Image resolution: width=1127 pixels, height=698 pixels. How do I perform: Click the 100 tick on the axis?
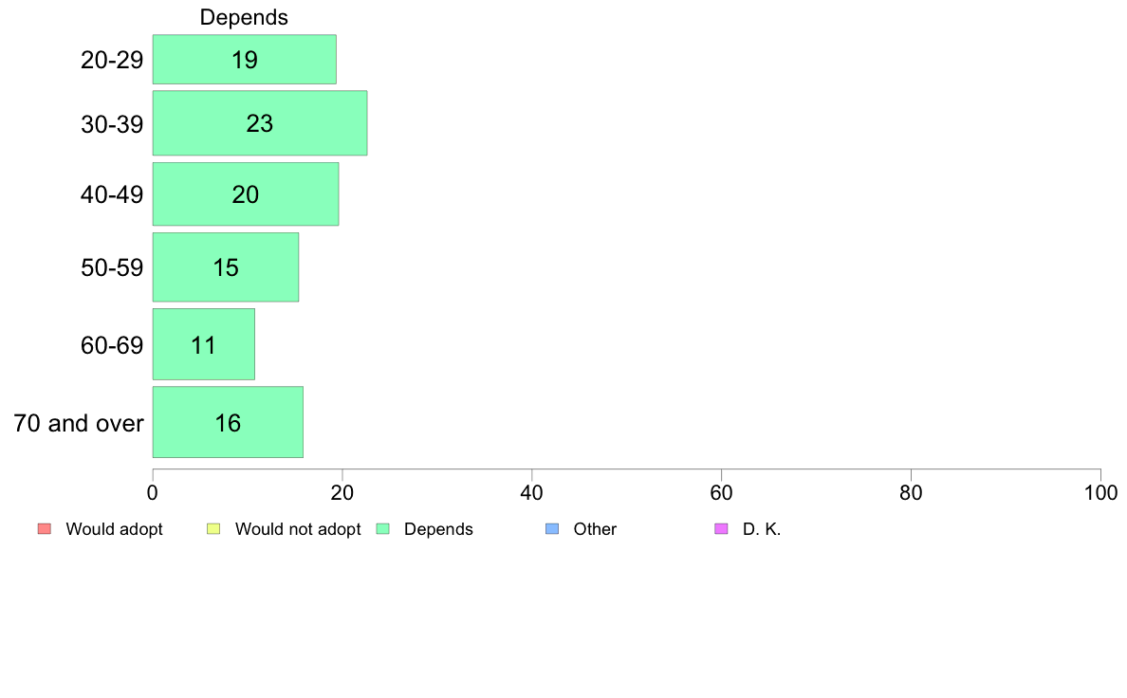point(1100,492)
